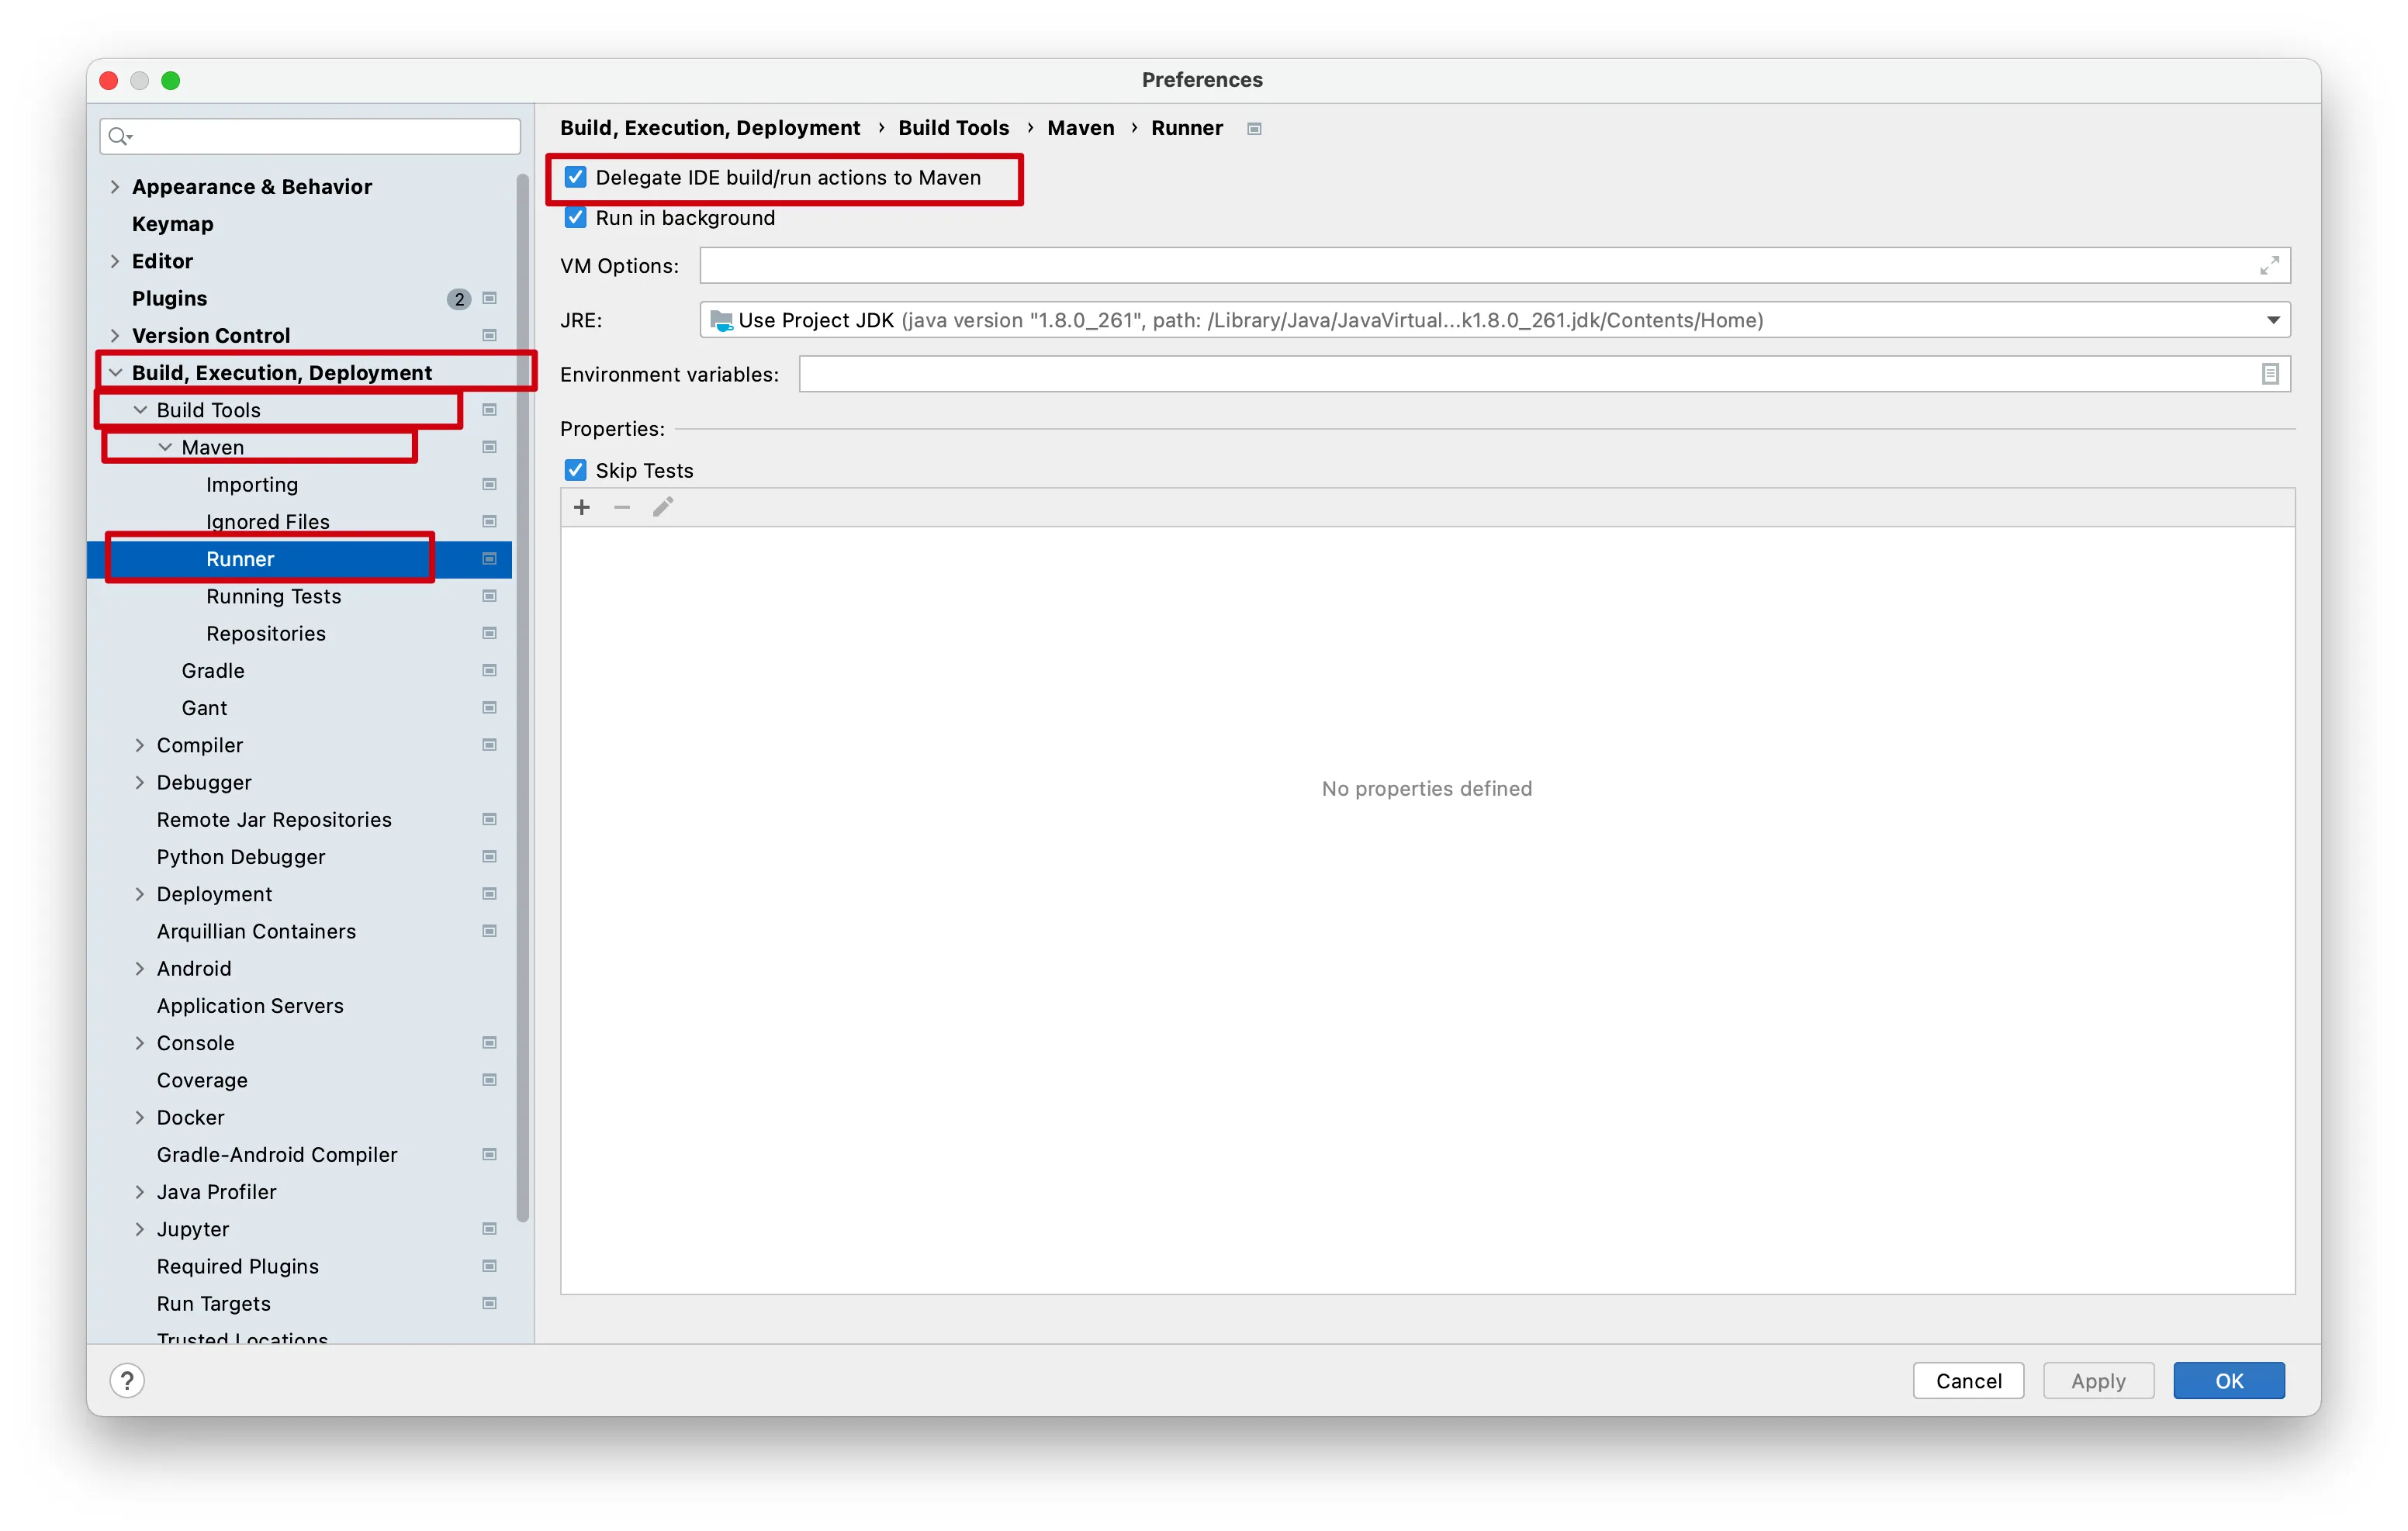This screenshot has width=2408, height=1531.
Task: Open the Gradle settings page
Action: 213,670
